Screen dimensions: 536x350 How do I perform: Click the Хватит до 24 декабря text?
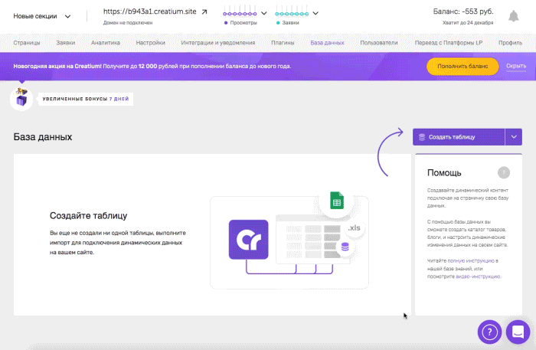468,23
